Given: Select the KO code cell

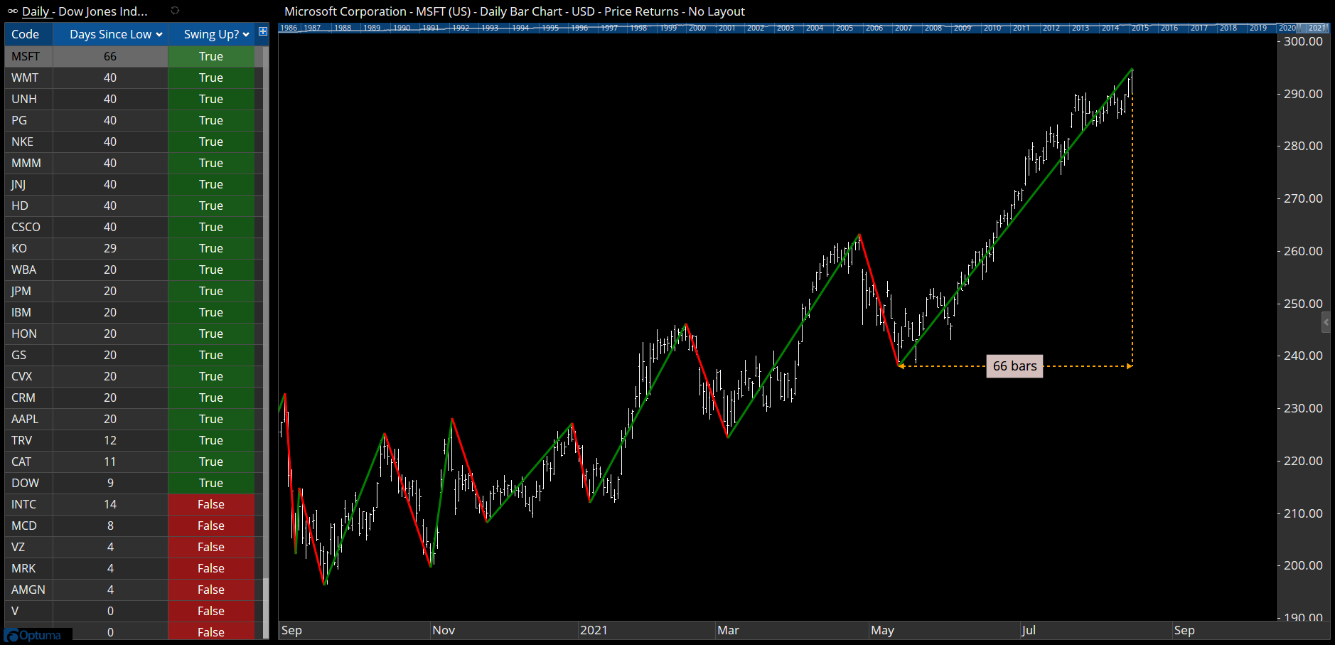Looking at the screenshot, I should (28, 248).
